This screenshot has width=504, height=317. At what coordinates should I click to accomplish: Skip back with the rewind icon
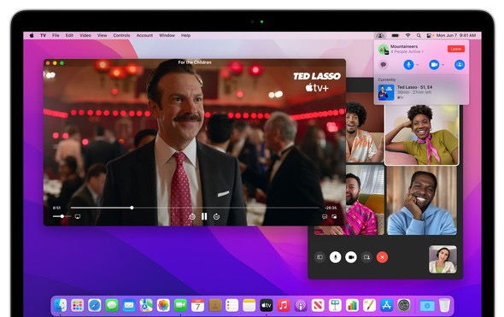pos(192,217)
